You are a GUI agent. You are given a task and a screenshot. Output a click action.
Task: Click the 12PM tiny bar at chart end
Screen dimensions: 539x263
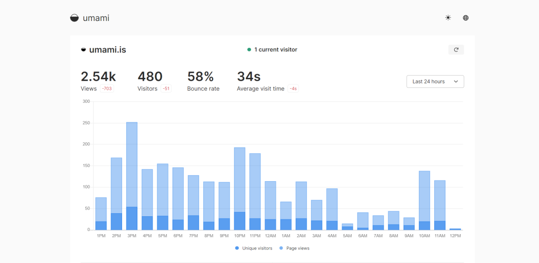pos(455,229)
